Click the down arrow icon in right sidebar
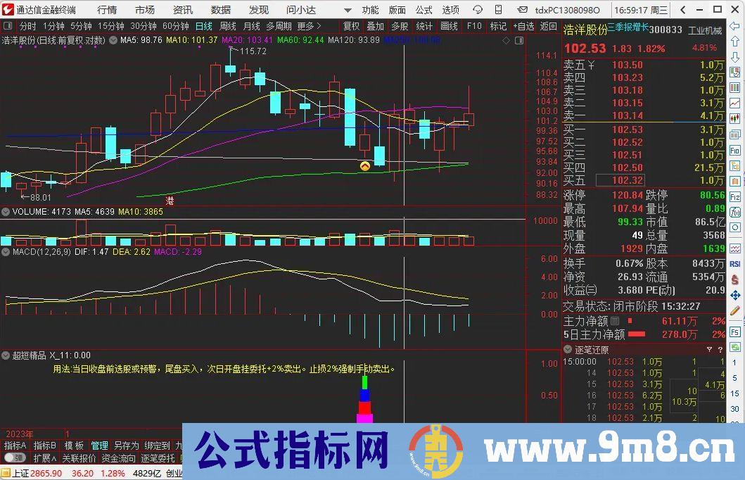This screenshot has width=745, height=480. (734, 57)
